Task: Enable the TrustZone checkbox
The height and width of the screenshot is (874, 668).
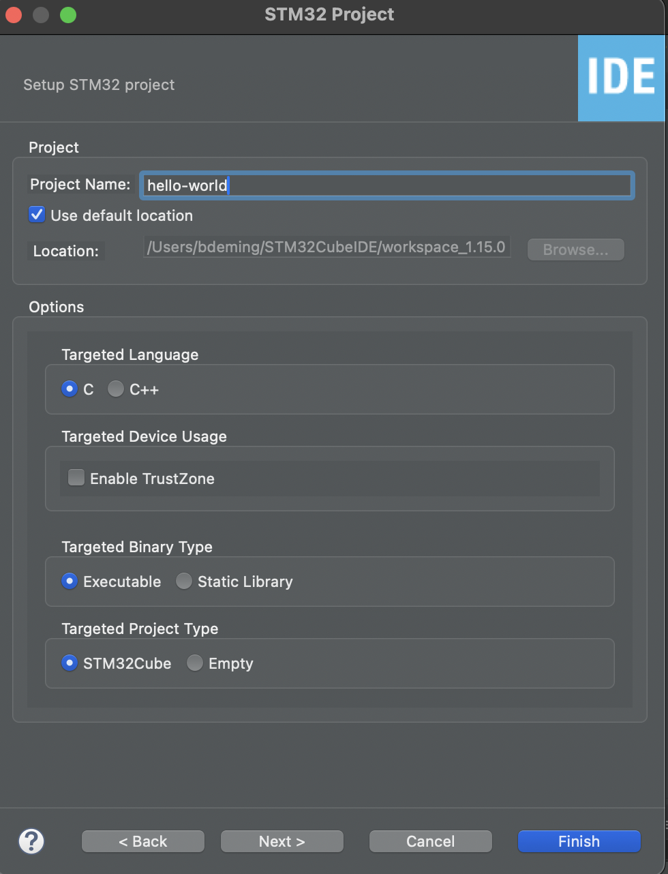Action: (x=76, y=478)
